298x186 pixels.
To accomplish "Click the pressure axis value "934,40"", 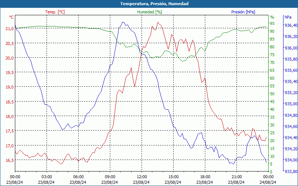I will click(x=291, y=138).
